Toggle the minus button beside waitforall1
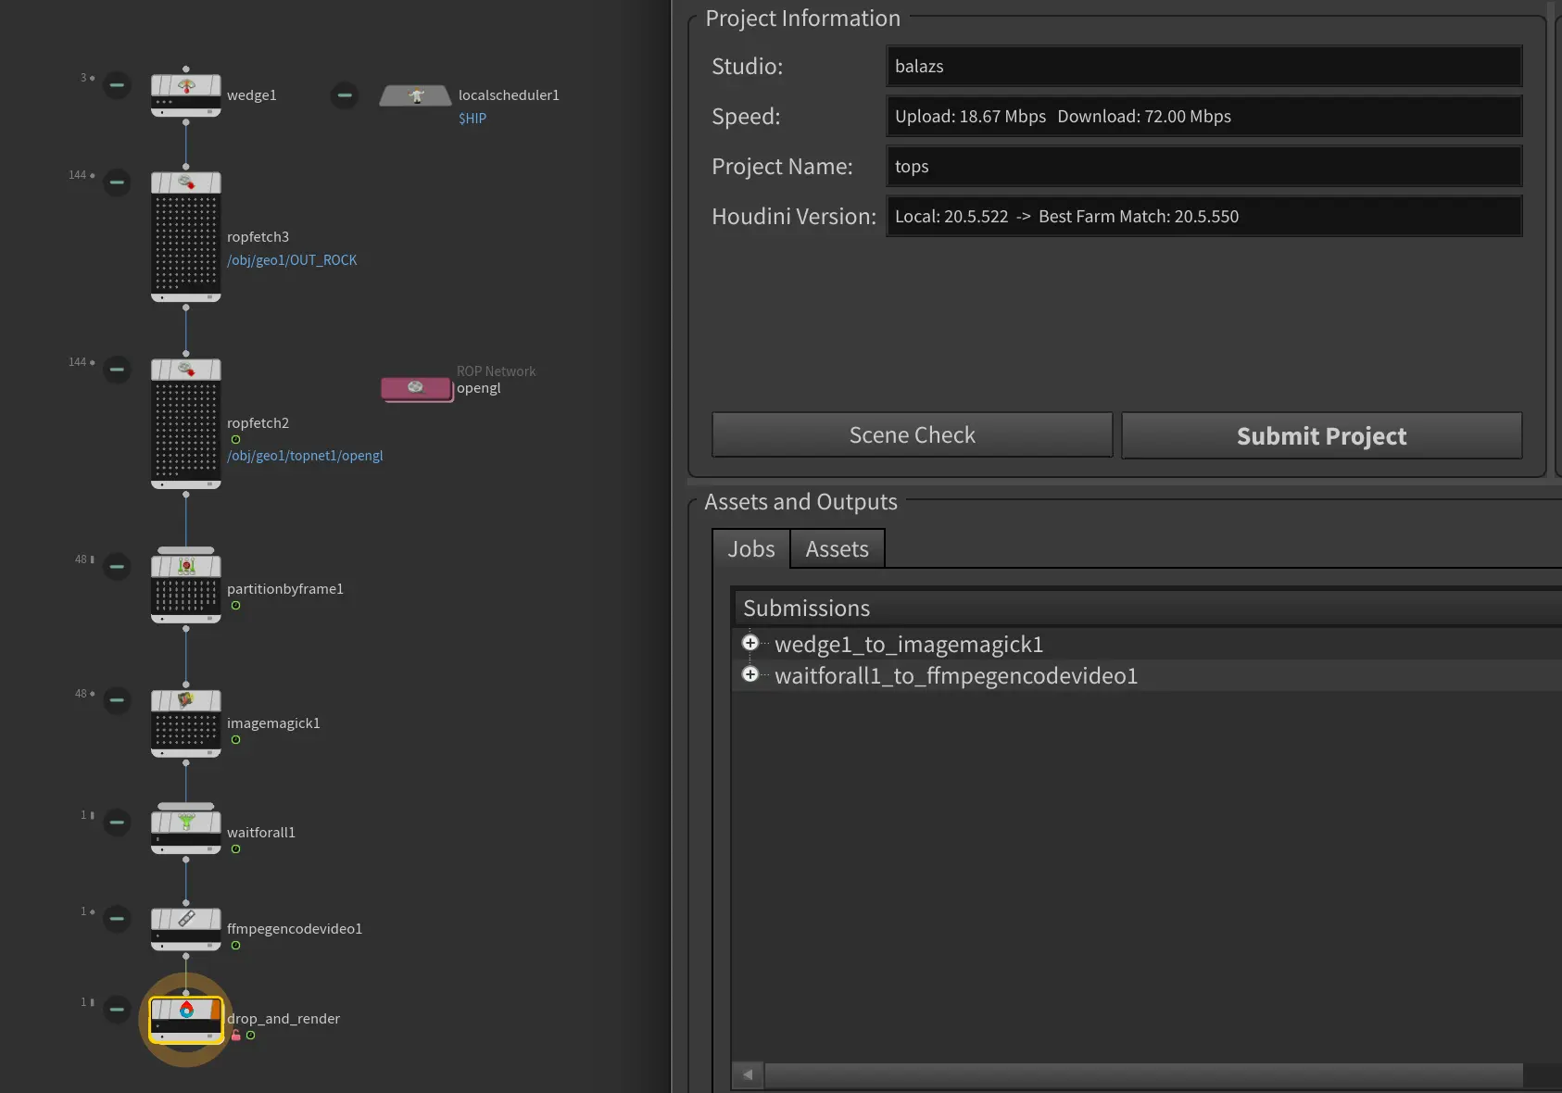The width and height of the screenshot is (1562, 1093). (117, 823)
